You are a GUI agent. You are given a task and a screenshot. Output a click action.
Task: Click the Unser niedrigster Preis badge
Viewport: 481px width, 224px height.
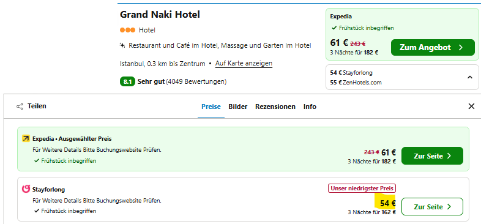tap(362, 188)
